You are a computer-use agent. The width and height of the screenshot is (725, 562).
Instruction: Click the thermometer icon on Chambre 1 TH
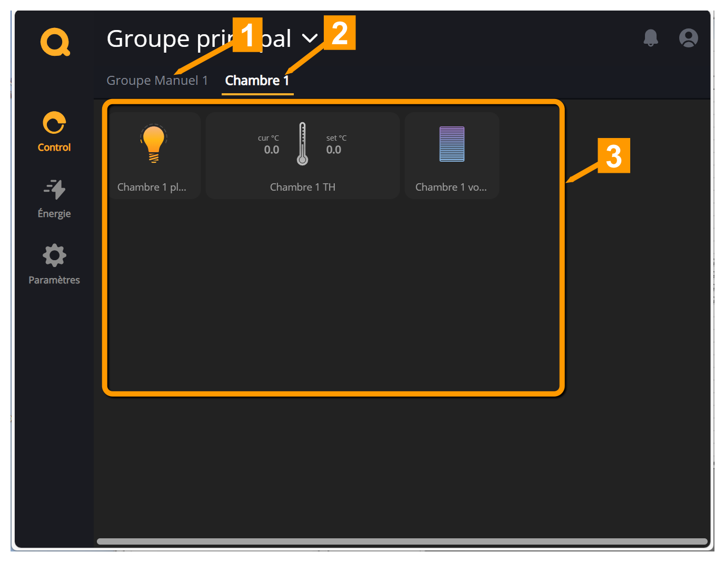(x=302, y=143)
